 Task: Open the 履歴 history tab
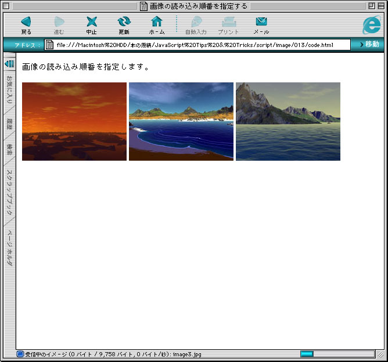pos(9,124)
